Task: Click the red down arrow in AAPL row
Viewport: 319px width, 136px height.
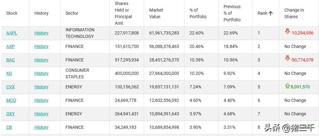Action: (287, 31)
